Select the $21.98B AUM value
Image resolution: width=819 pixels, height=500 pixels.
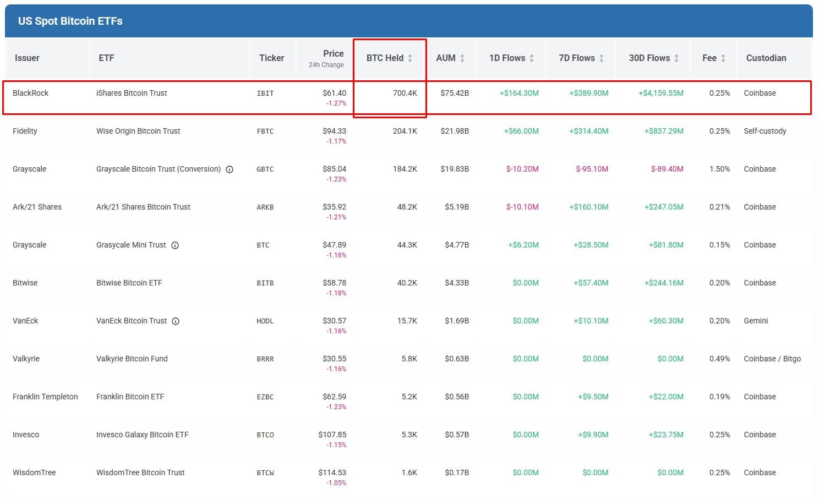[455, 131]
